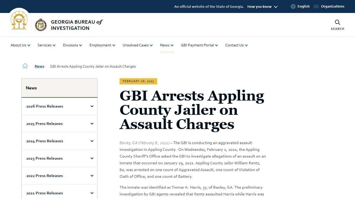Screen dimensions: 355x199
Task: Click the home icon in the breadcrumb
Action: click(x=25, y=66)
